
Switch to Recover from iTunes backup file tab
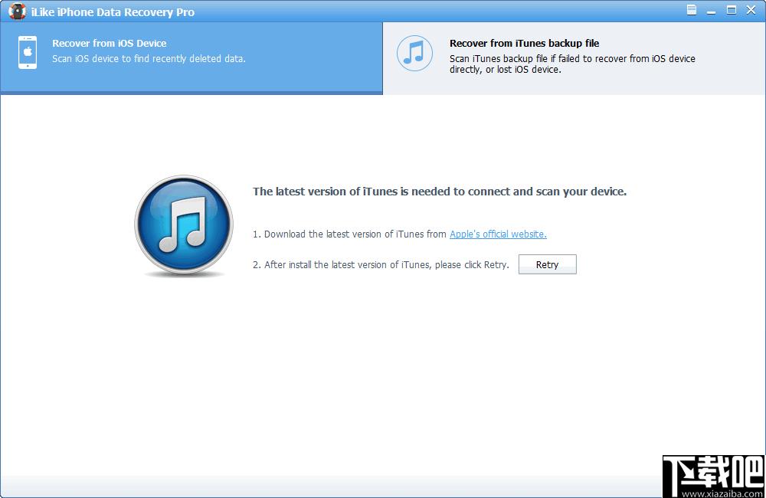point(574,58)
